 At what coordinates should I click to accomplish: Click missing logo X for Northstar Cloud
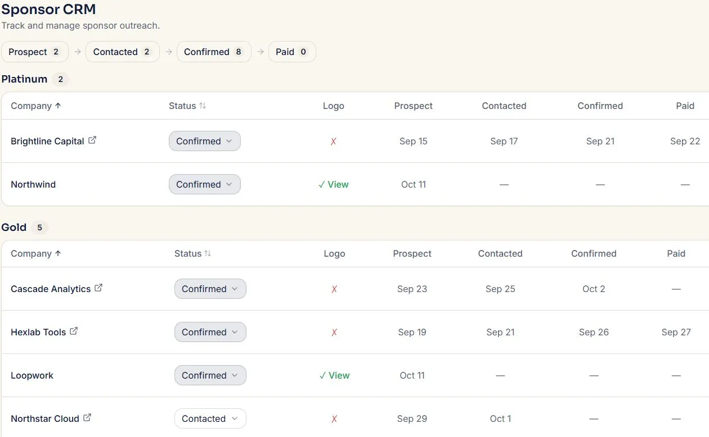pyautogui.click(x=334, y=419)
